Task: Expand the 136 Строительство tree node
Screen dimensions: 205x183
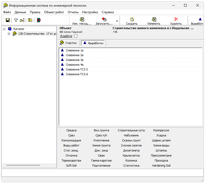Action: pyautogui.click(x=9, y=34)
